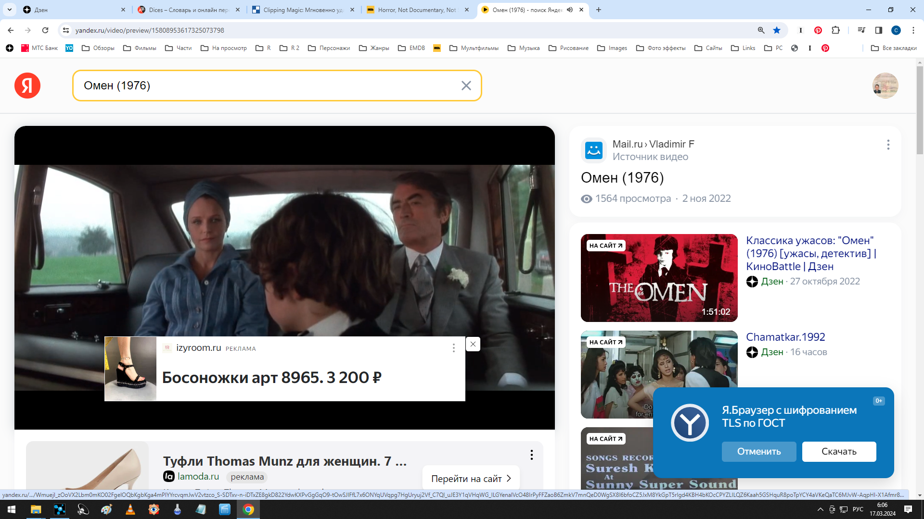Reload the page
Screen dimensions: 924x519
tap(45, 30)
